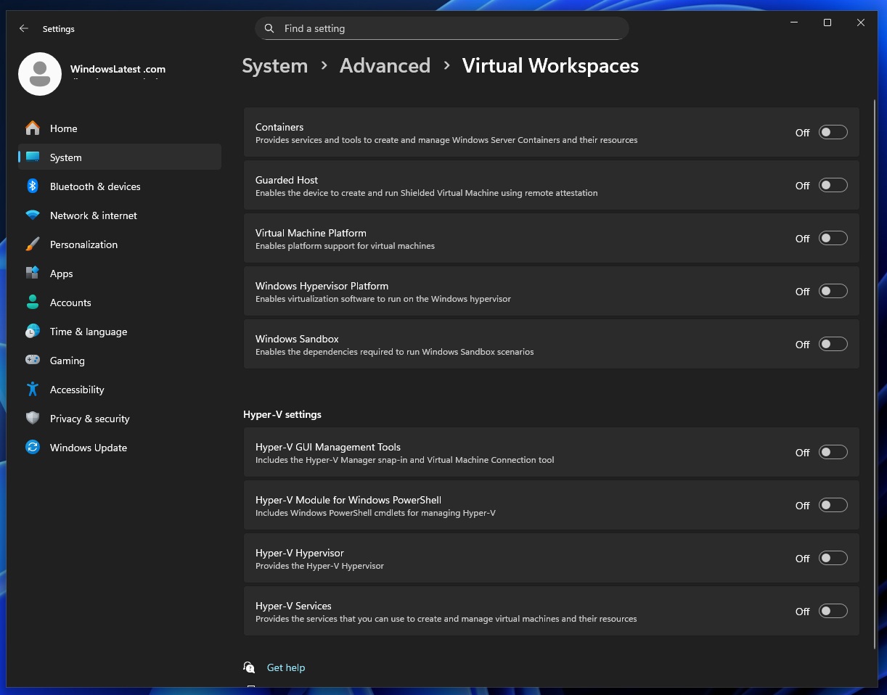Select the Bluetooth & devices icon
The image size is (887, 695).
[32, 186]
